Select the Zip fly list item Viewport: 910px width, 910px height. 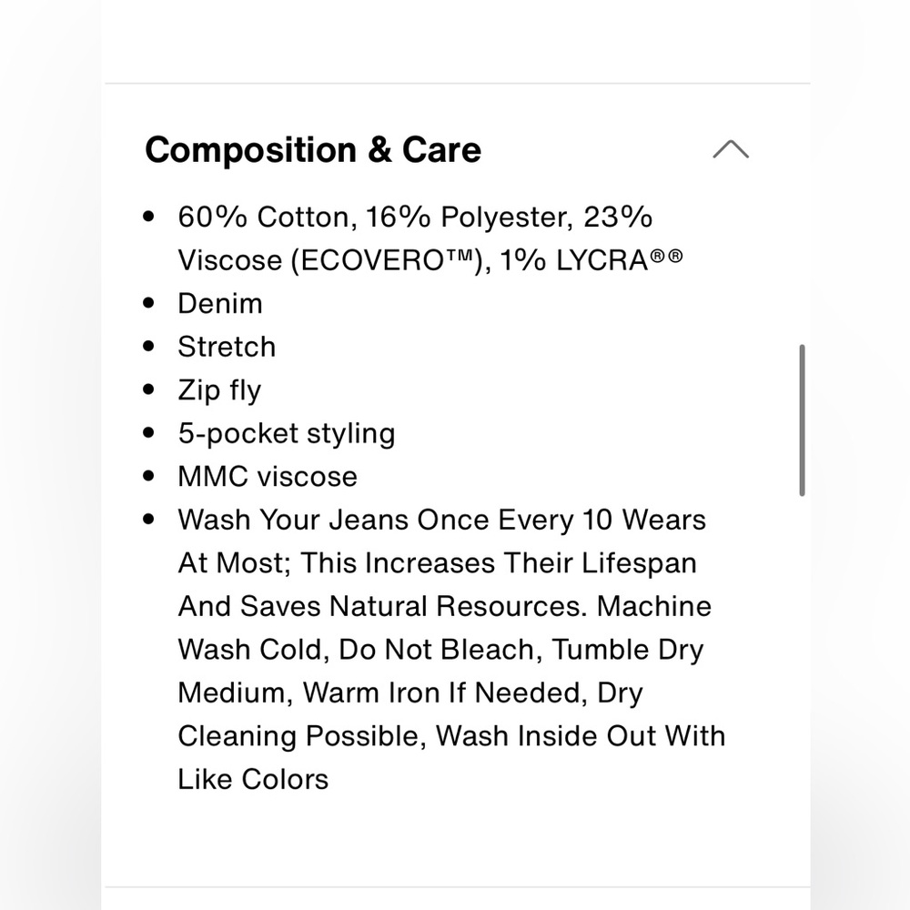click(x=219, y=390)
